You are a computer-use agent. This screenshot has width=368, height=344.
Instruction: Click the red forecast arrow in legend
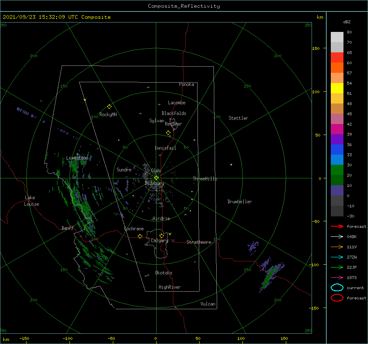tap(337, 226)
